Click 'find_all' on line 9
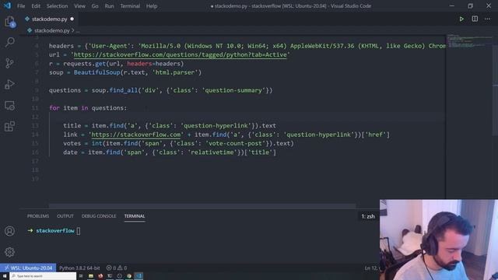Screen dimensions: 498x280 click(x=123, y=90)
